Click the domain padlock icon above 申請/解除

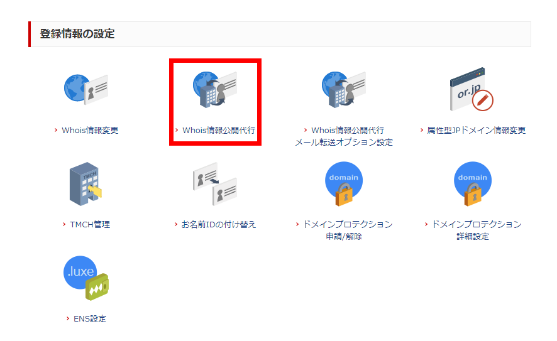[344, 184]
